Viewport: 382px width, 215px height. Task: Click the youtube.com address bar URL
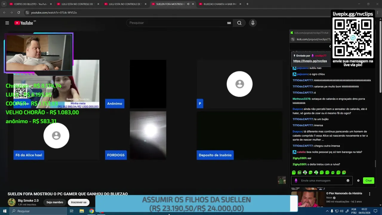coord(54,13)
